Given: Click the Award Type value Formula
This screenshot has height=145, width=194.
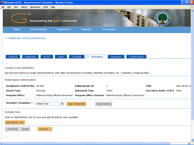Looking at the screenshot, I should tap(41, 91).
